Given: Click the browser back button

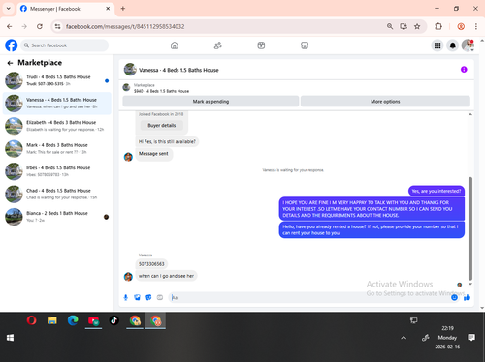Looking at the screenshot, I should click(x=10, y=26).
